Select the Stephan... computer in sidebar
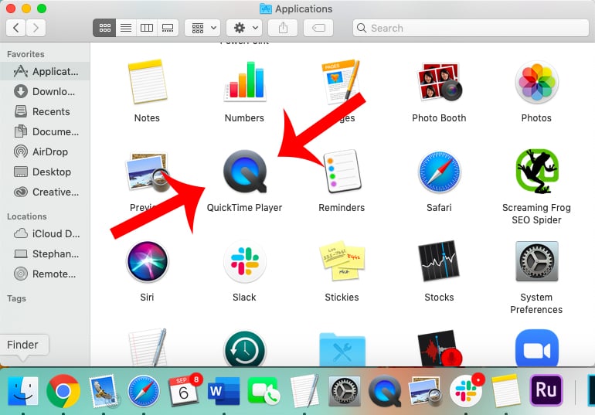Viewport: 595px width, 415px height. (45, 253)
